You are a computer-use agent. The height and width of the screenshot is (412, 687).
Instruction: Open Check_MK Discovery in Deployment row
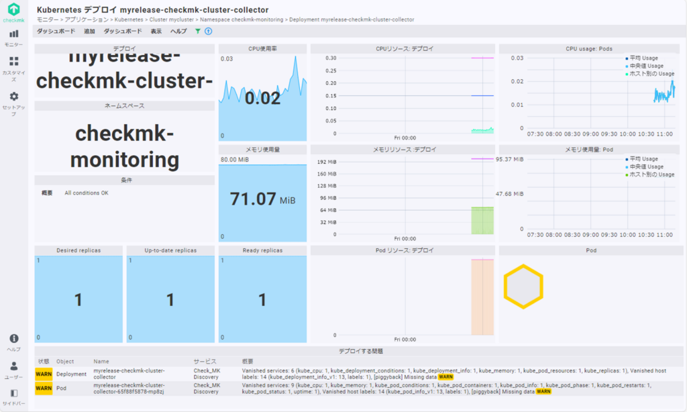(207, 374)
